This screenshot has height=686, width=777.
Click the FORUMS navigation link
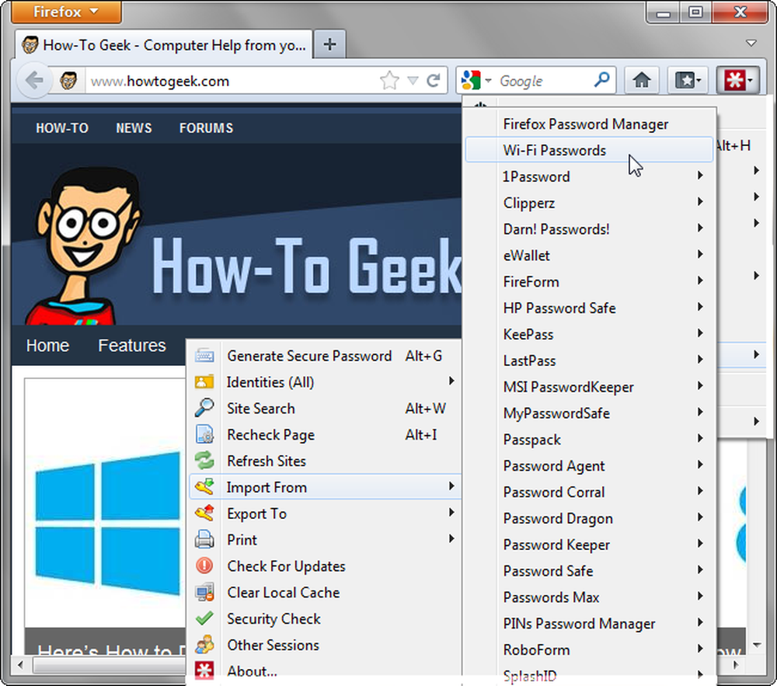tap(206, 127)
